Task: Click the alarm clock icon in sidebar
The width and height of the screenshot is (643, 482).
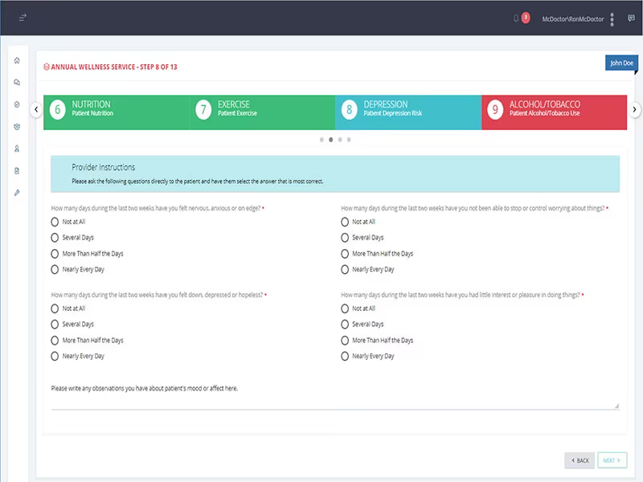Action: 17,127
